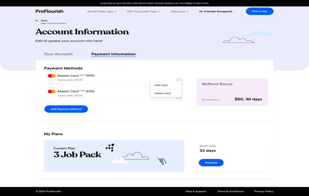Image resolution: width=309 pixels, height=196 pixels.
Task: Open the Resources dropdown menu
Action: coord(180,12)
